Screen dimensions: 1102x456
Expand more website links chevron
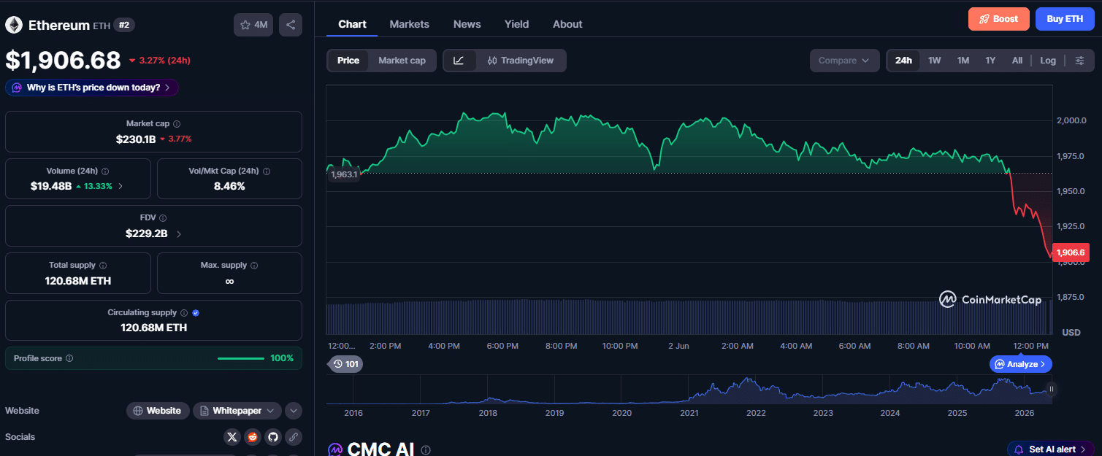click(x=294, y=411)
